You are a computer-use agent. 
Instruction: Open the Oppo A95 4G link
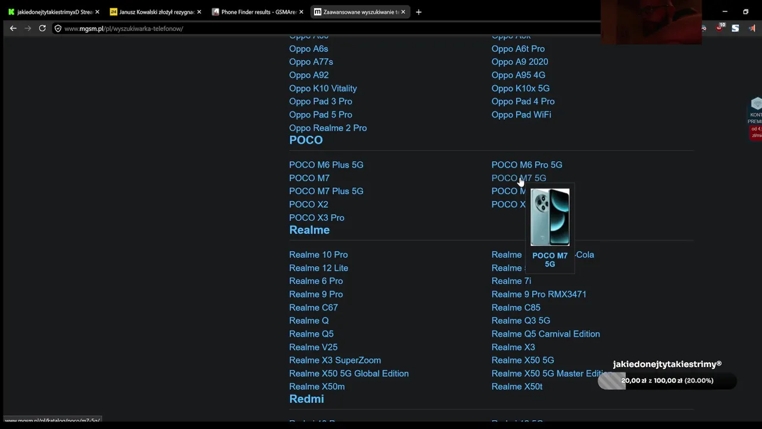[x=519, y=75]
